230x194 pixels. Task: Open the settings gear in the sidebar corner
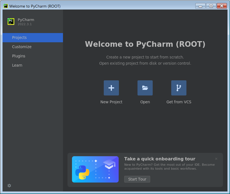pos(9,186)
